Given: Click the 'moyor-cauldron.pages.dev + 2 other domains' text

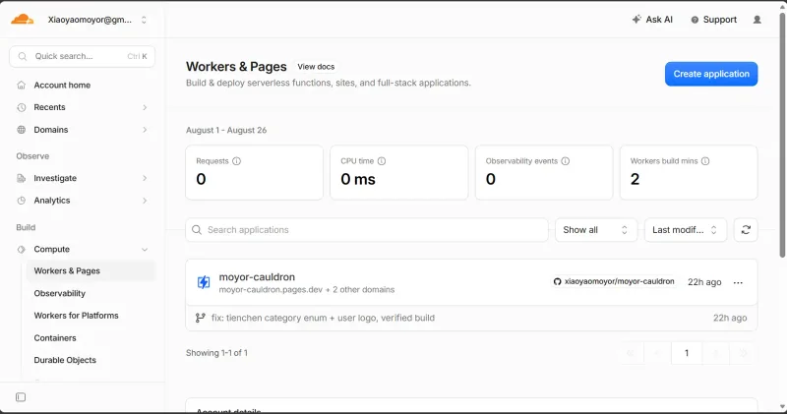Looking at the screenshot, I should tap(307, 289).
